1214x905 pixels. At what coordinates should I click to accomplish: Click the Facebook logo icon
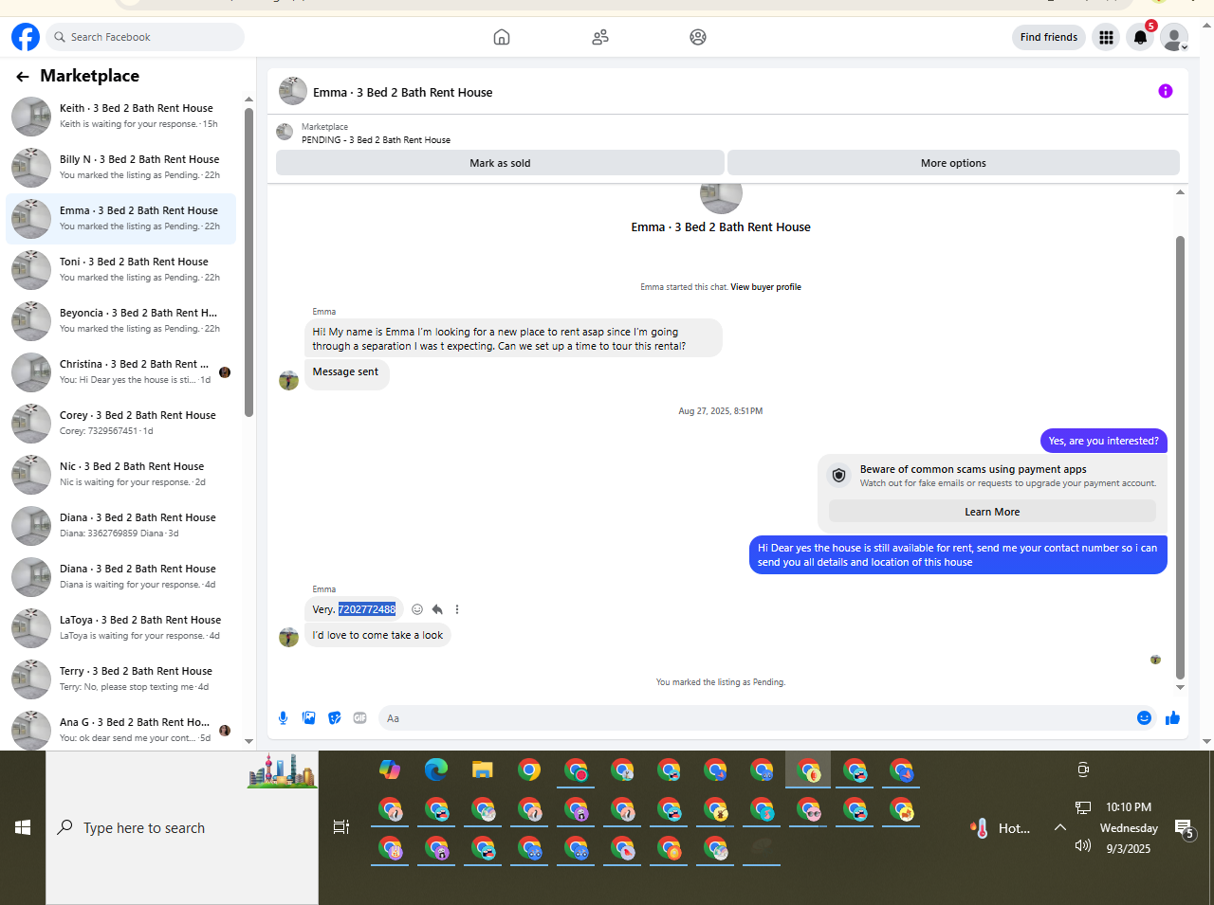26,37
